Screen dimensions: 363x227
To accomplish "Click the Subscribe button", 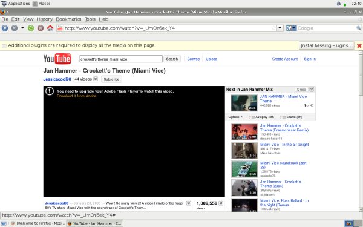I will (111, 79).
